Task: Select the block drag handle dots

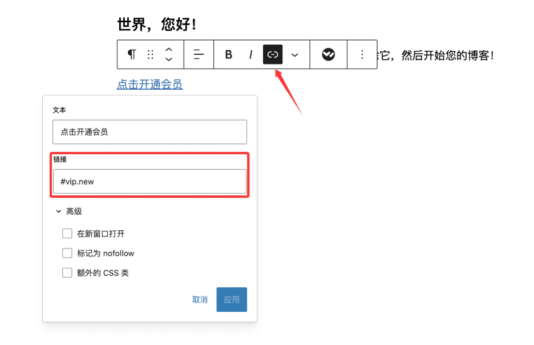Action: (150, 54)
